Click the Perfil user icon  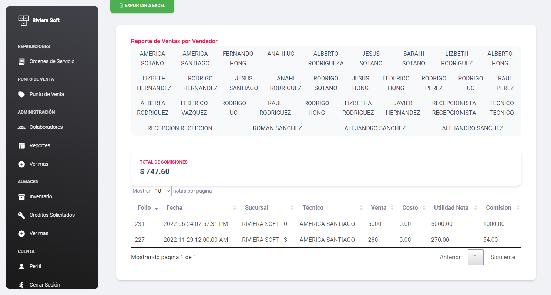(21, 267)
